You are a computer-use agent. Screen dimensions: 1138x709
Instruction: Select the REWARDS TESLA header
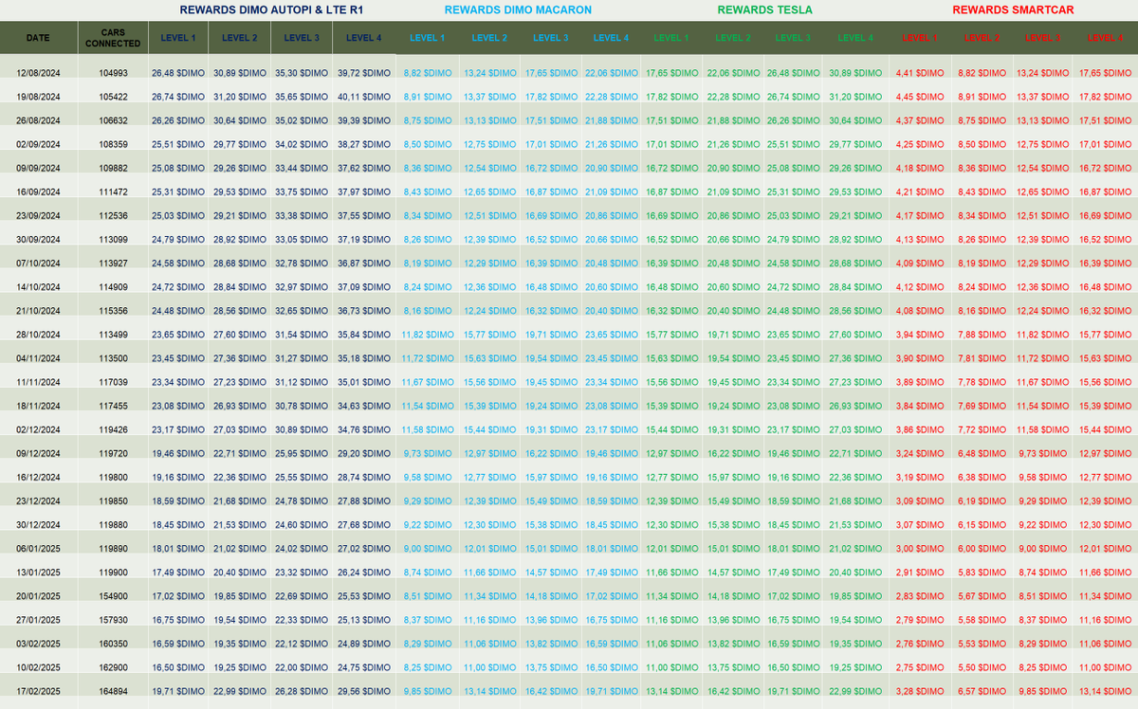point(764,9)
